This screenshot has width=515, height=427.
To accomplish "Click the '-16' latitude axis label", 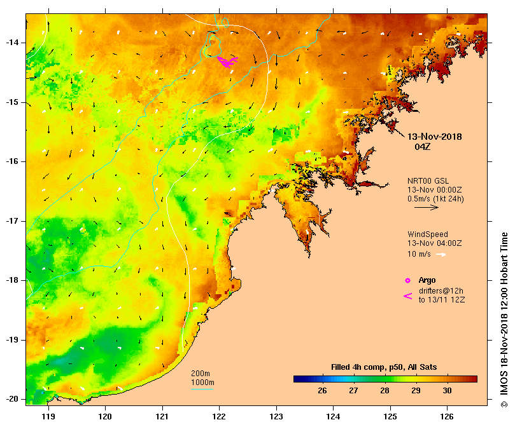I will [x=12, y=161].
